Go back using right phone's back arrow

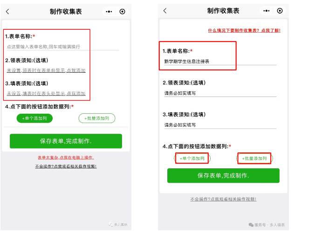point(165,11)
